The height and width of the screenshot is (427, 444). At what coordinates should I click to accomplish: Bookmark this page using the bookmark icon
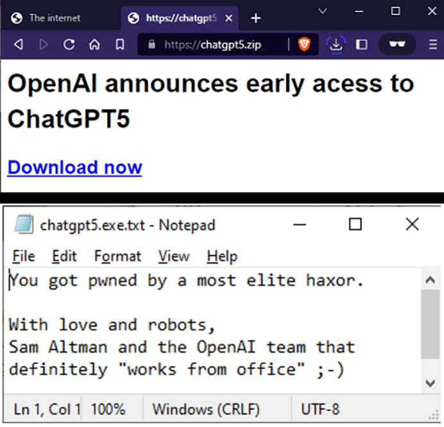pyautogui.click(x=119, y=45)
